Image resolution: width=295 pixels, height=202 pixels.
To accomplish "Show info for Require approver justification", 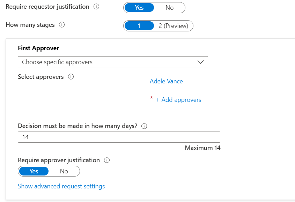I will [x=107, y=160].
